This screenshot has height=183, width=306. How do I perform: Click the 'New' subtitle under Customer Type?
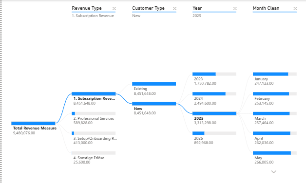pyautogui.click(x=136, y=16)
